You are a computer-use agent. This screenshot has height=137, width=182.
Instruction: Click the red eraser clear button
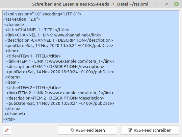[x=7, y=130]
